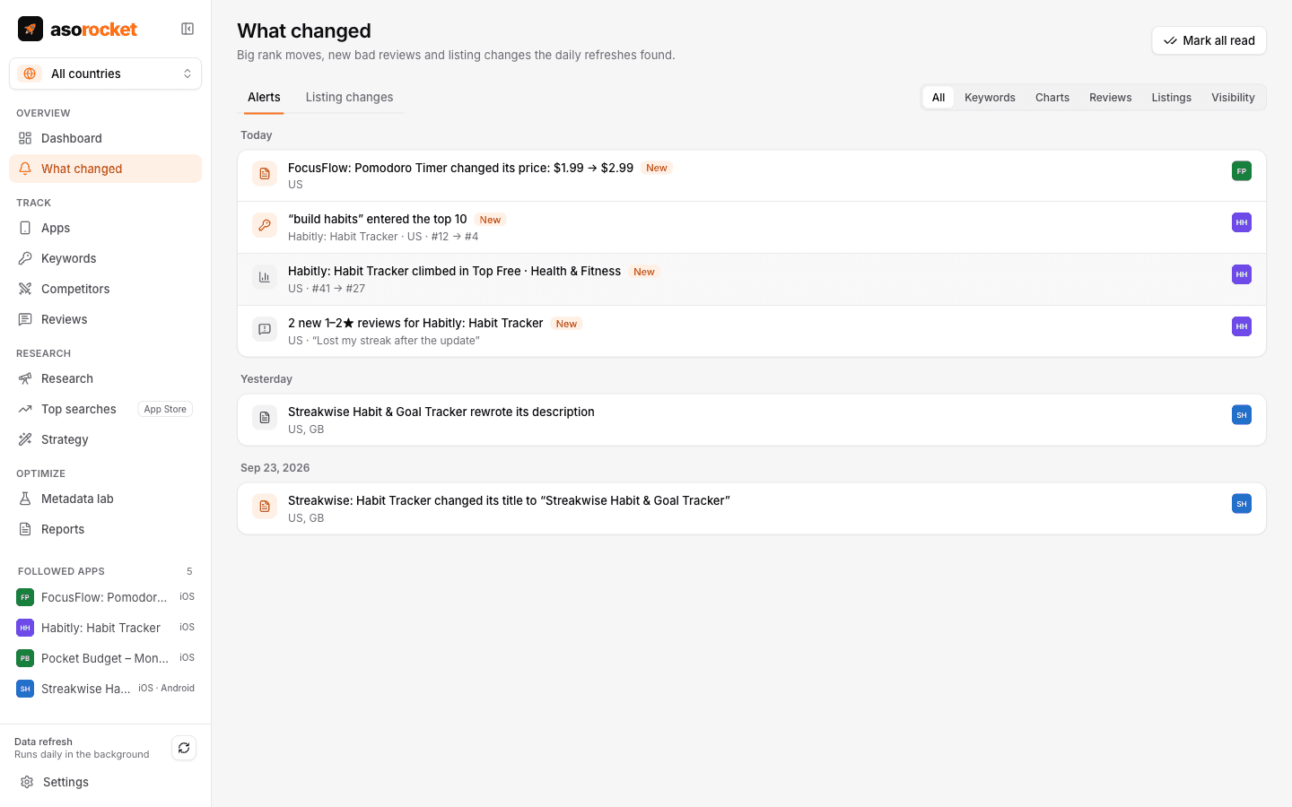Open “build habits” entered top 10 alert
This screenshot has height=807, width=1292.
(752, 228)
